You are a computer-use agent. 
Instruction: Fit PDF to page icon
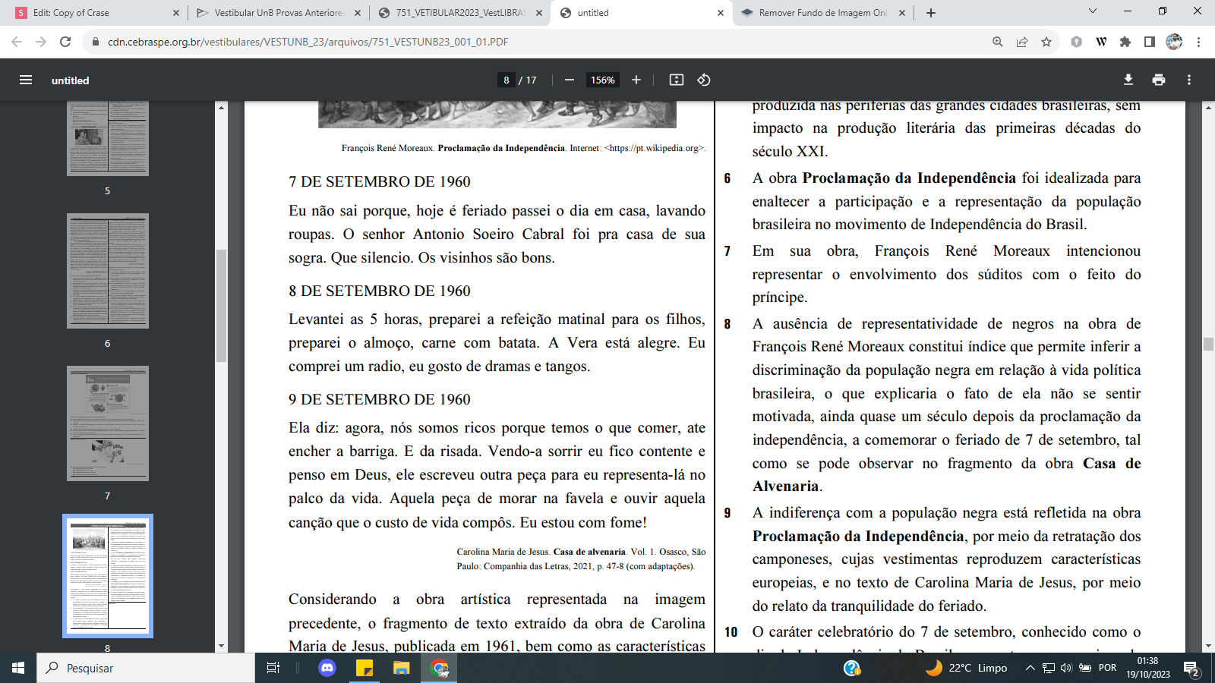(x=677, y=80)
